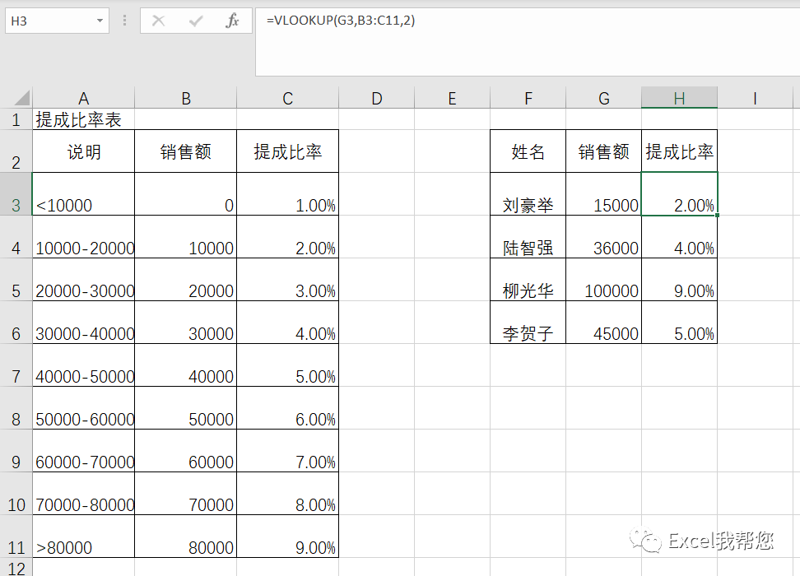Click cell G3 showing 15000

[603, 194]
